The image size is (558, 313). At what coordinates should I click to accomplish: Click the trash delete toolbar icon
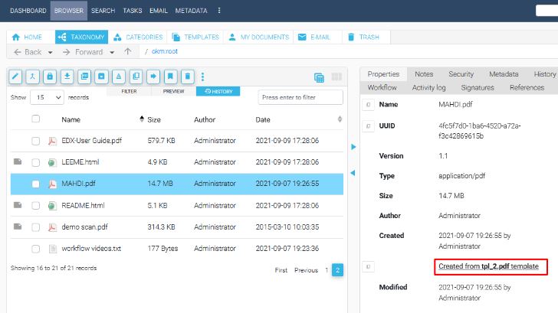coord(188,77)
